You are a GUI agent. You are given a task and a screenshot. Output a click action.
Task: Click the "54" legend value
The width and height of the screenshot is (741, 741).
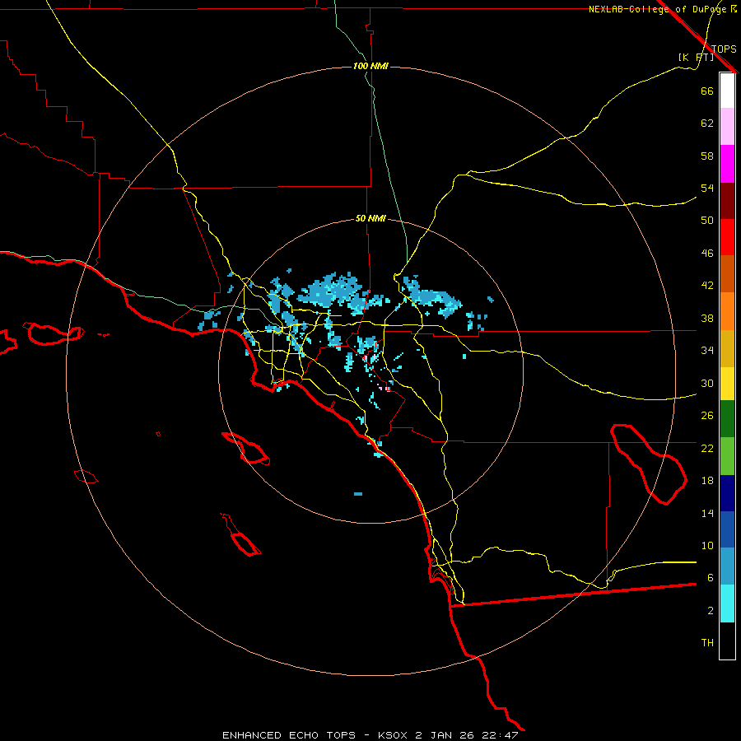point(707,188)
